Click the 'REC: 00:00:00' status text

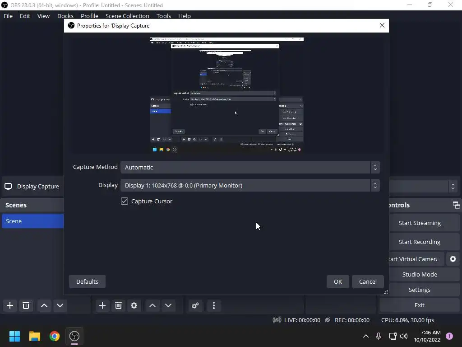pyautogui.click(x=352, y=320)
